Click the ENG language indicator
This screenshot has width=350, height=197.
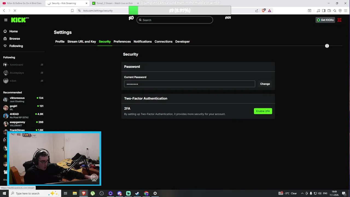click(x=325, y=193)
